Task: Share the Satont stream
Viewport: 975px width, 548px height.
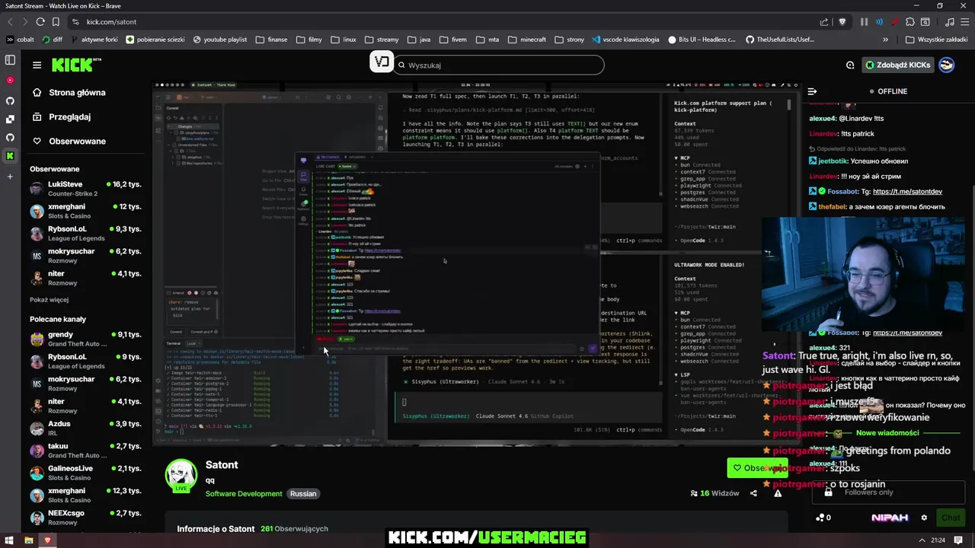Action: (753, 493)
